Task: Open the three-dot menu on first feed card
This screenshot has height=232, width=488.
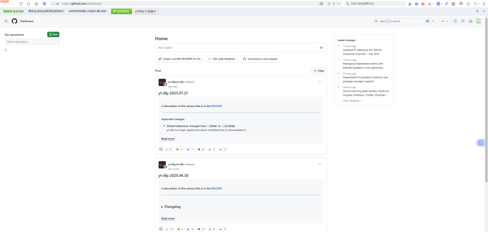Action: pyautogui.click(x=319, y=82)
